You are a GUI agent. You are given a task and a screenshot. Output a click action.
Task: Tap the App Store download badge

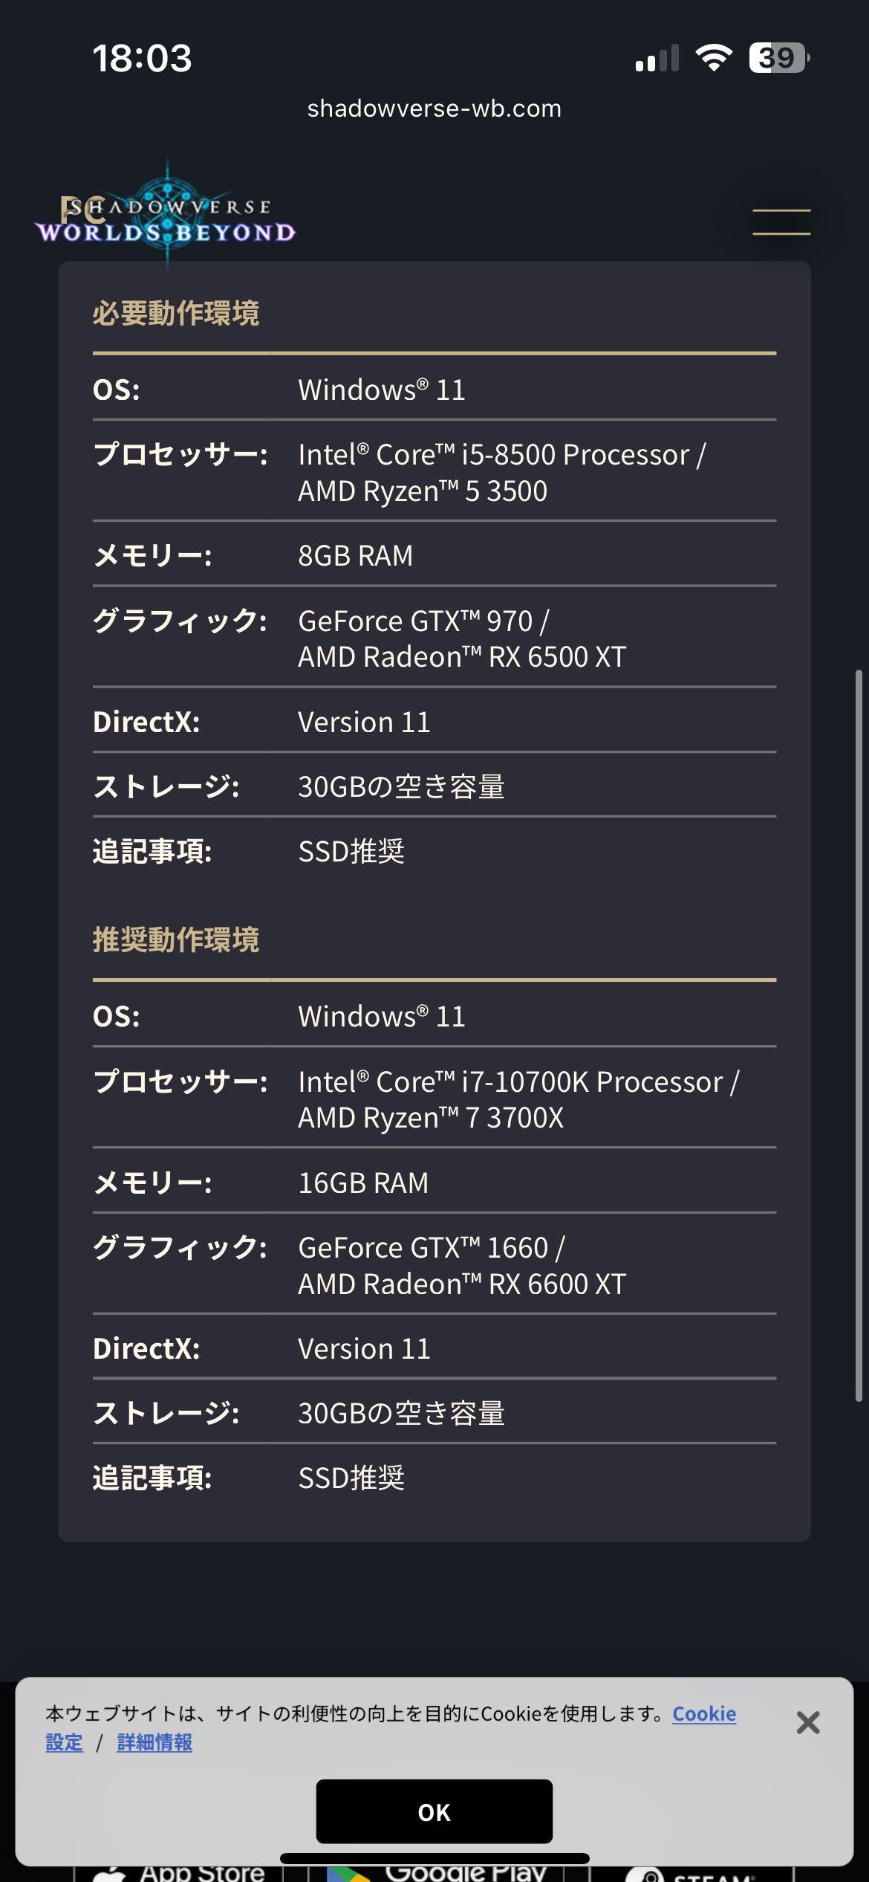click(x=182, y=1873)
